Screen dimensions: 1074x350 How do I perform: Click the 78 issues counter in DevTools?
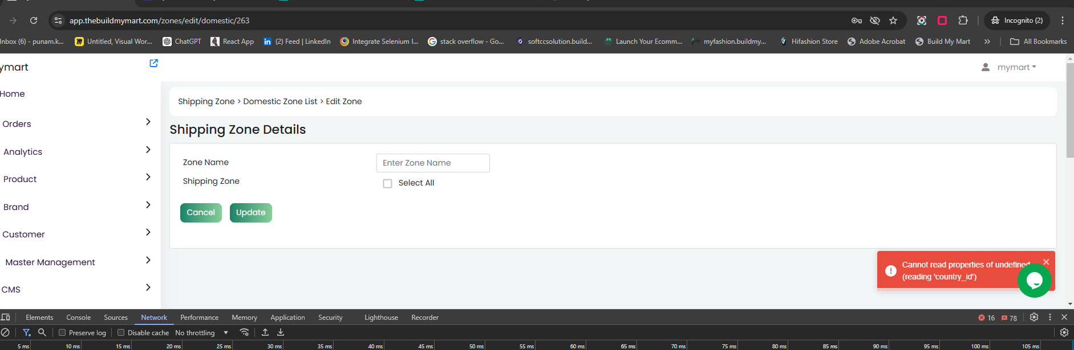(x=1010, y=318)
